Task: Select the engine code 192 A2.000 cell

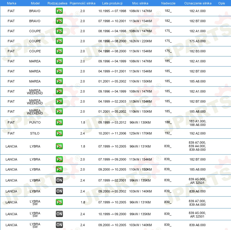Action: [197, 133]
